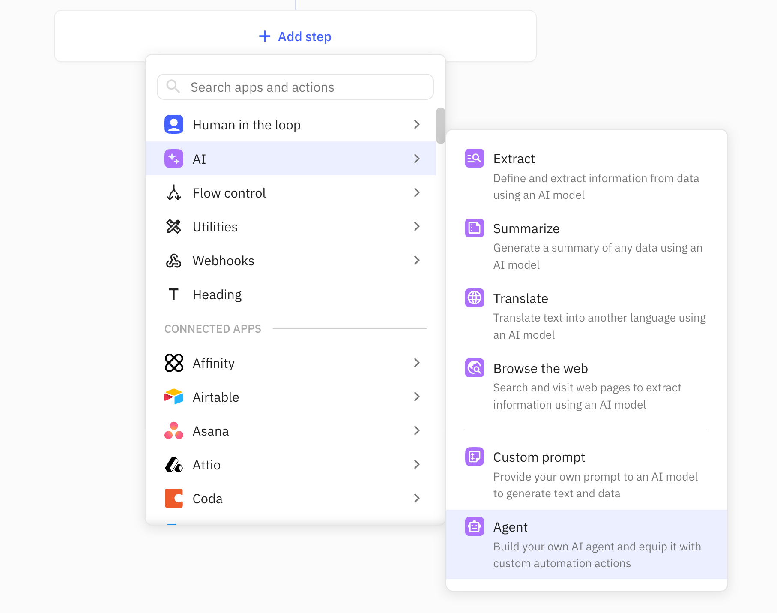Choose the Agent action title
The height and width of the screenshot is (613, 777).
click(511, 527)
